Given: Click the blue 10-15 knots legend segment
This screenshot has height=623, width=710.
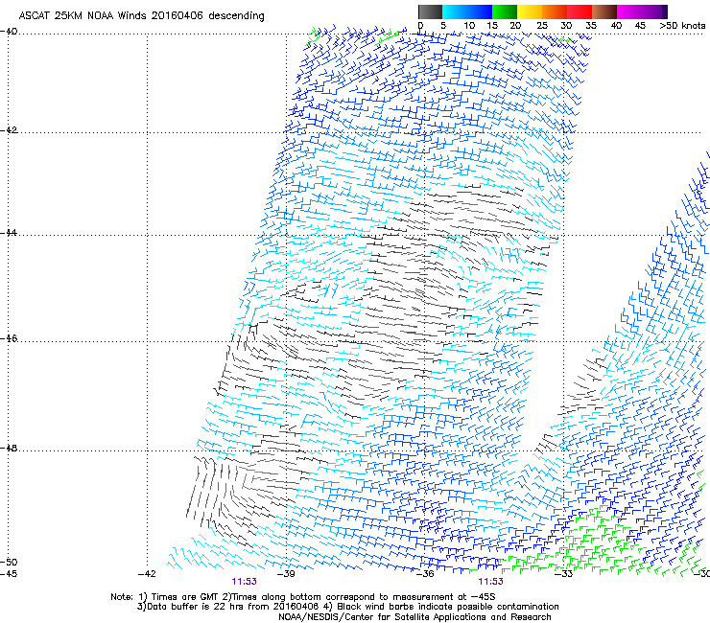Looking at the screenshot, I should (x=480, y=12).
